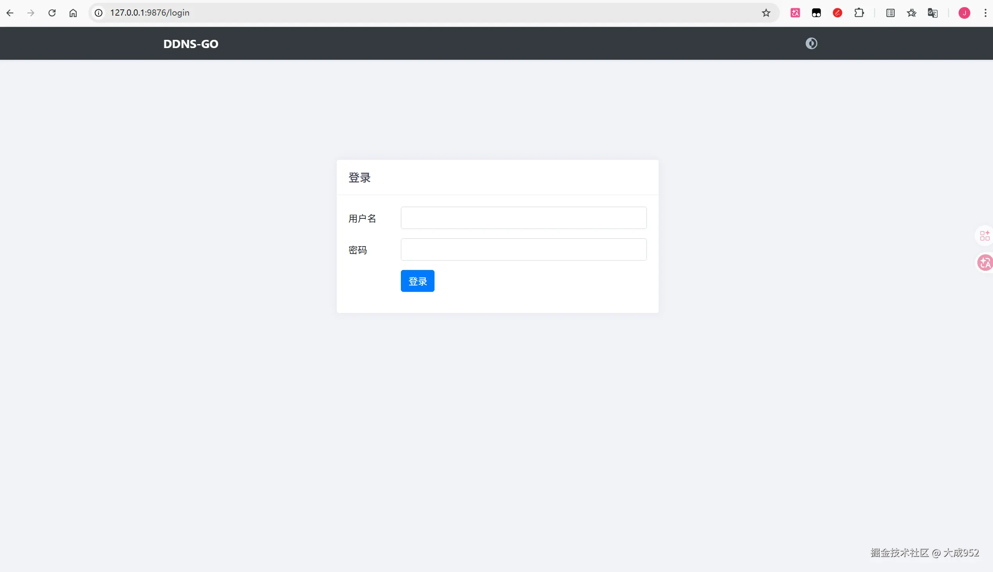Open the Tampermonkey extension icon

click(816, 13)
